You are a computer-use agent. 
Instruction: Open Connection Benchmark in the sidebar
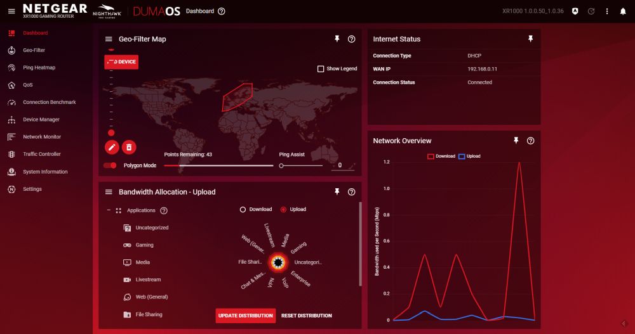pyautogui.click(x=50, y=102)
